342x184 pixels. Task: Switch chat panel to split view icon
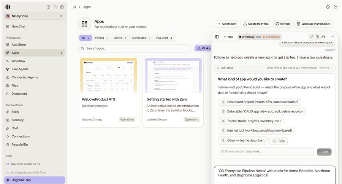click(317, 37)
